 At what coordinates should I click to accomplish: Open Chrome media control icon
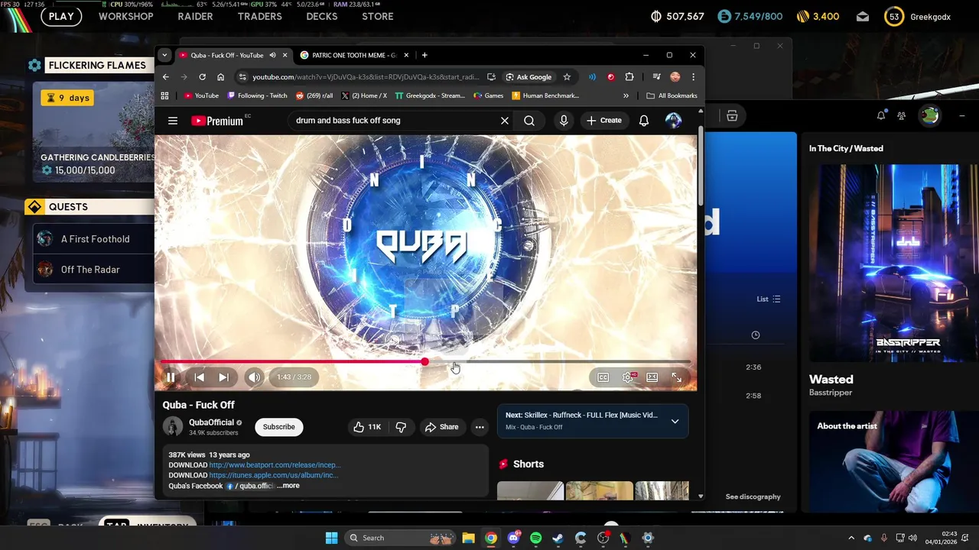pyautogui.click(x=656, y=77)
